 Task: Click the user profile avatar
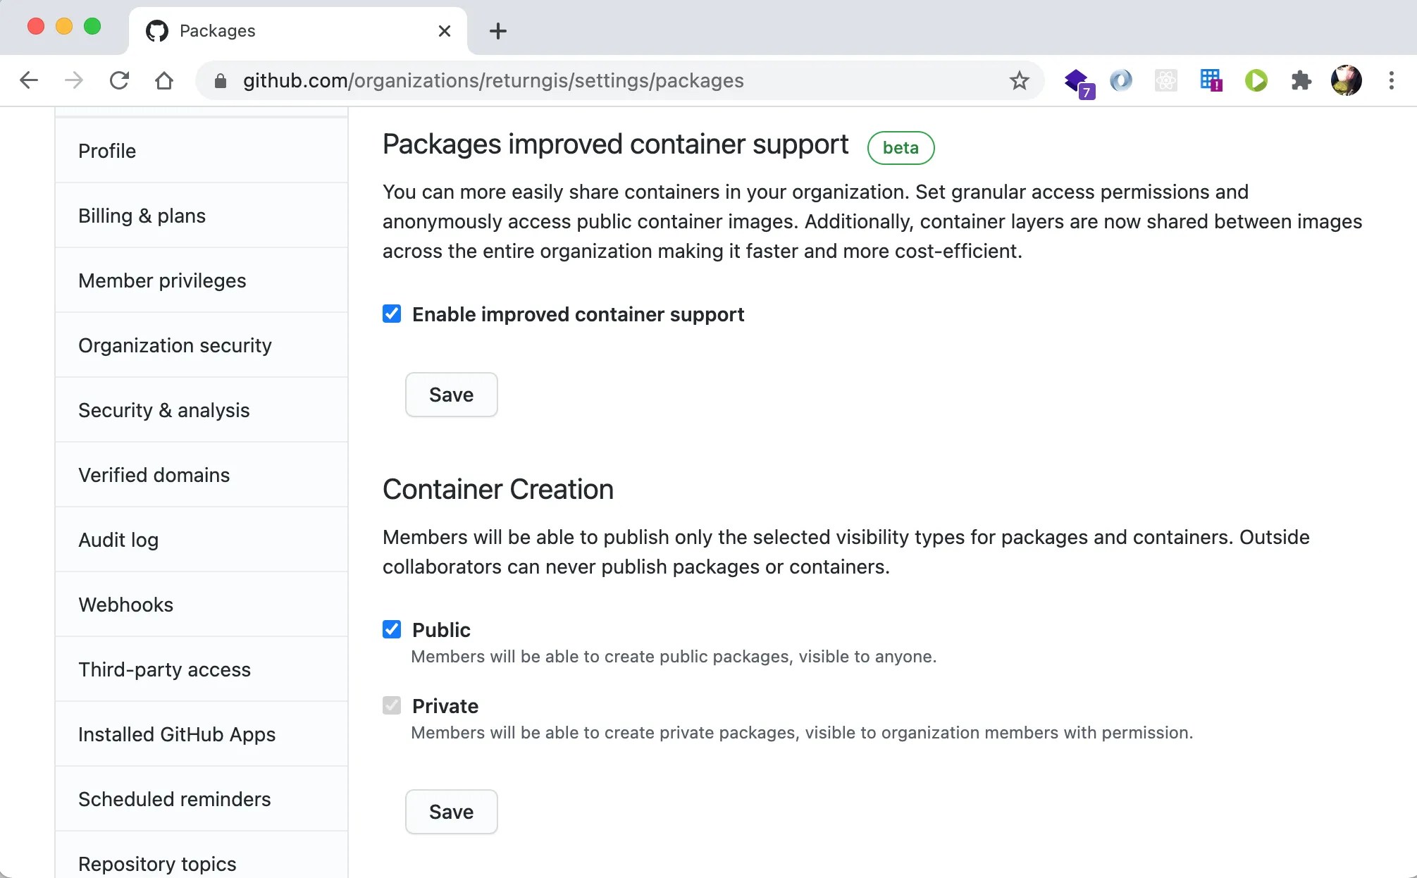[1346, 80]
